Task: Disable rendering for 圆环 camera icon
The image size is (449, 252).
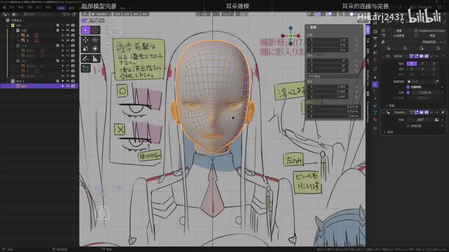Action: (x=73, y=86)
